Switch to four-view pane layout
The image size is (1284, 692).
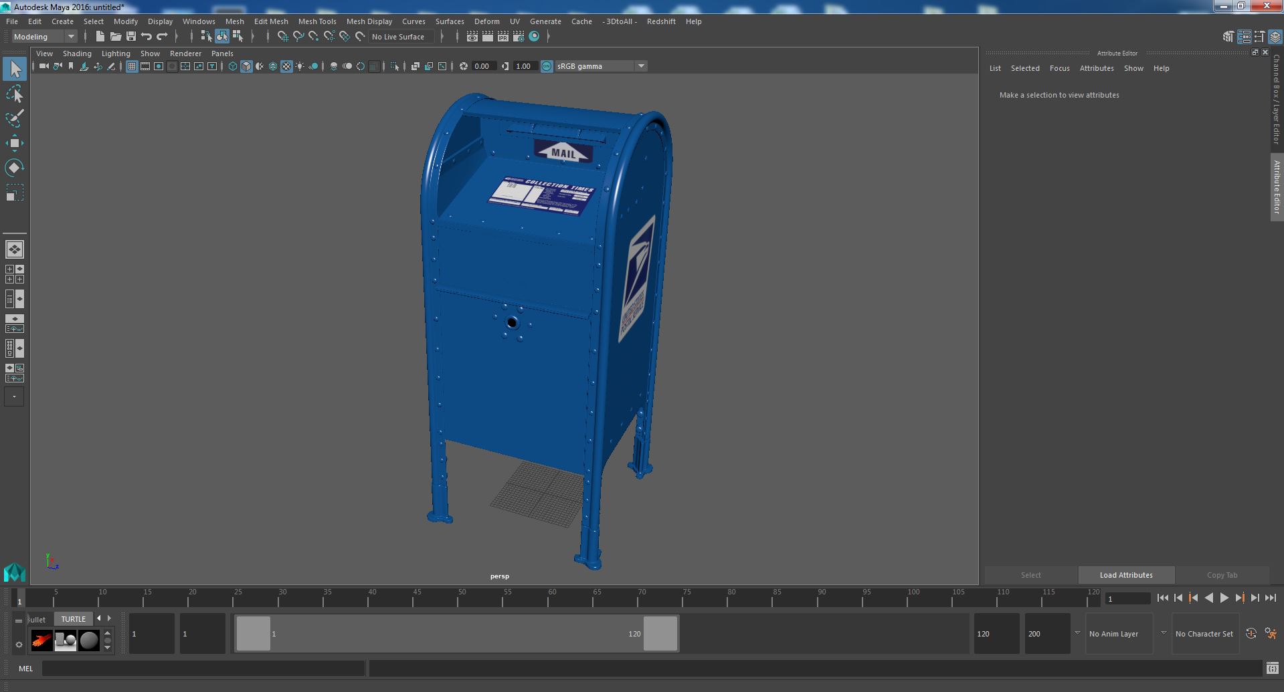tap(15, 274)
